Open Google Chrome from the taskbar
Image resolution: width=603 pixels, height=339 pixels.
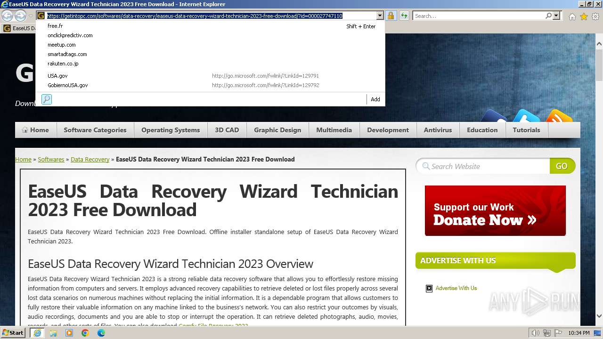85,333
